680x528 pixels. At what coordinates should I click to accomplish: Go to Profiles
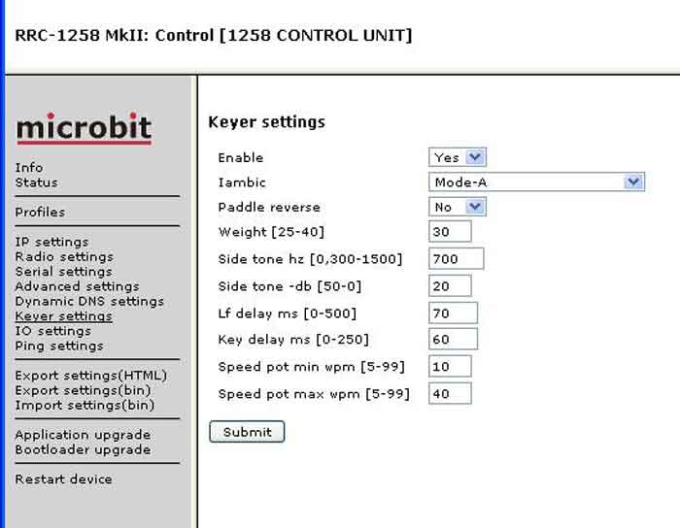click(x=40, y=213)
